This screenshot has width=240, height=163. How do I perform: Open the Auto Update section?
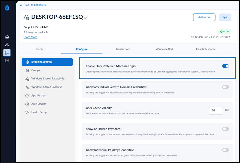pyautogui.click(x=47, y=104)
